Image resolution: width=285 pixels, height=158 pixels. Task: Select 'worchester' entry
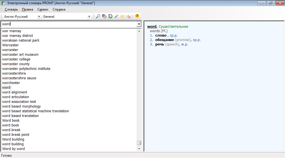[11, 83]
